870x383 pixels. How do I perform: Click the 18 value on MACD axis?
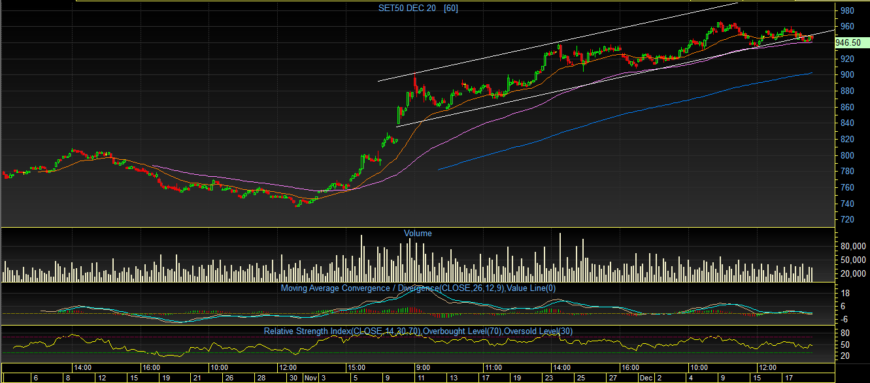click(845, 294)
